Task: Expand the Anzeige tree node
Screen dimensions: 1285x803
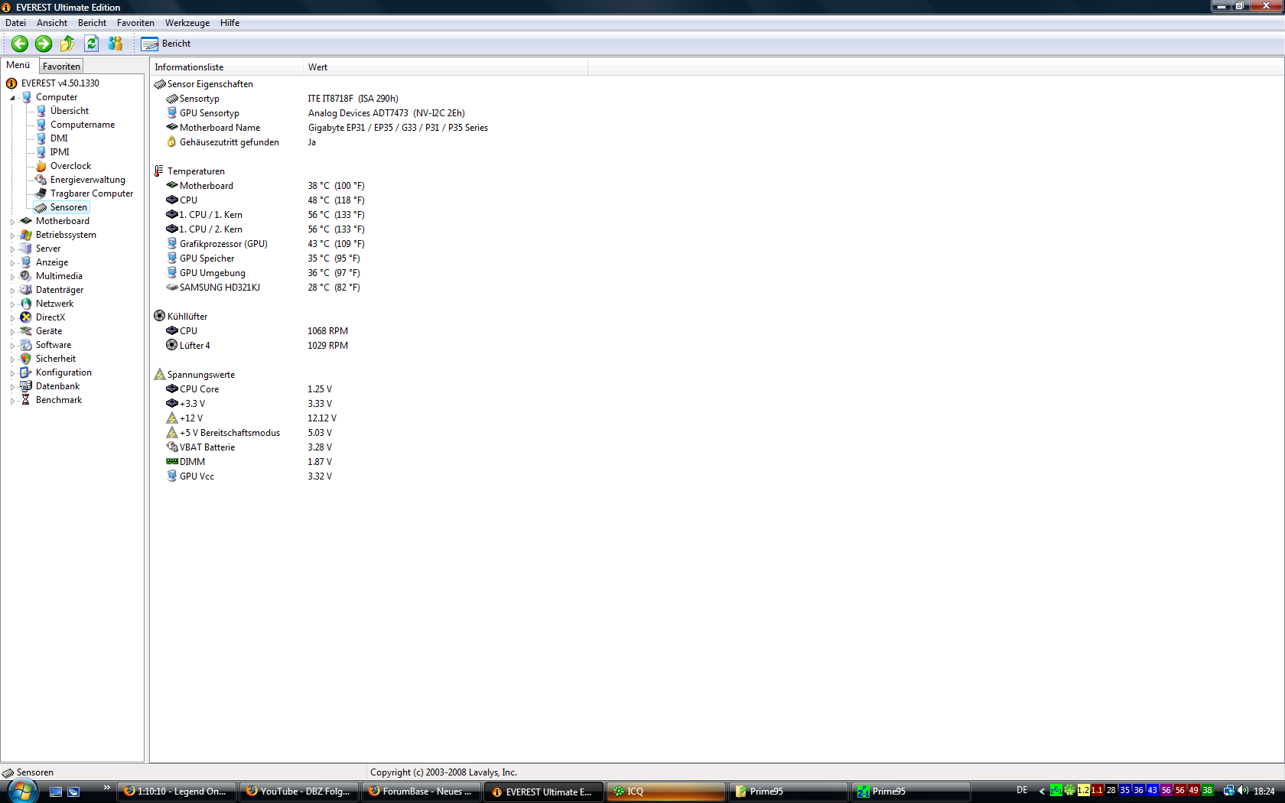Action: click(12, 263)
